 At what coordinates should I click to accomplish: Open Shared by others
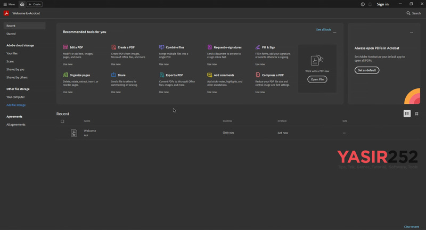pos(17,77)
